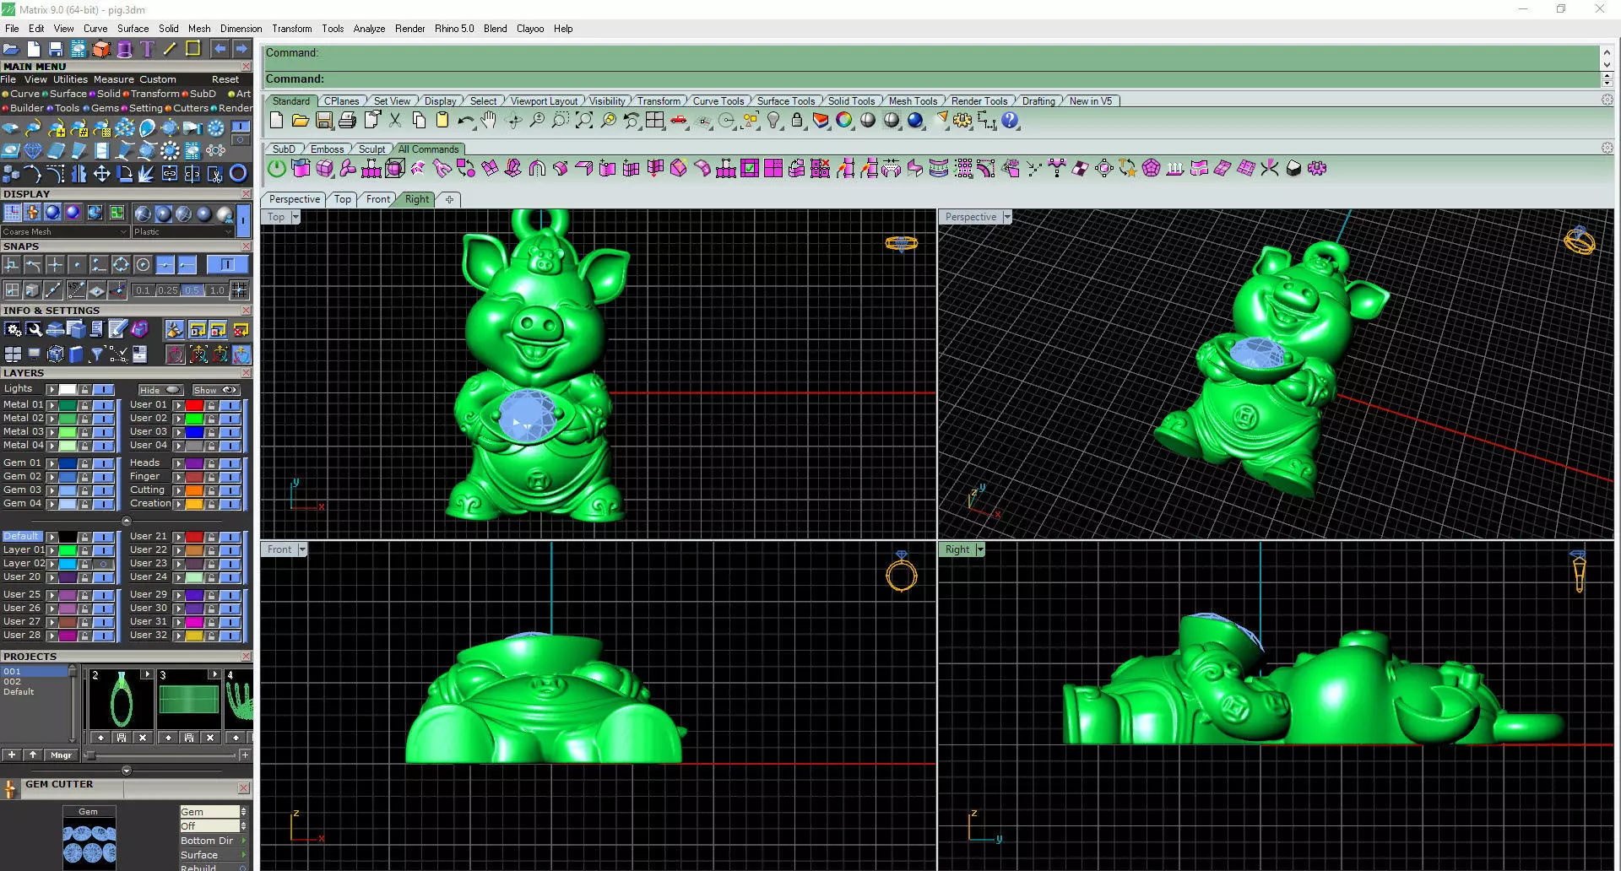Select the 0.25 snap increment
Viewport: 1621px width, 871px height.
pyautogui.click(x=168, y=290)
